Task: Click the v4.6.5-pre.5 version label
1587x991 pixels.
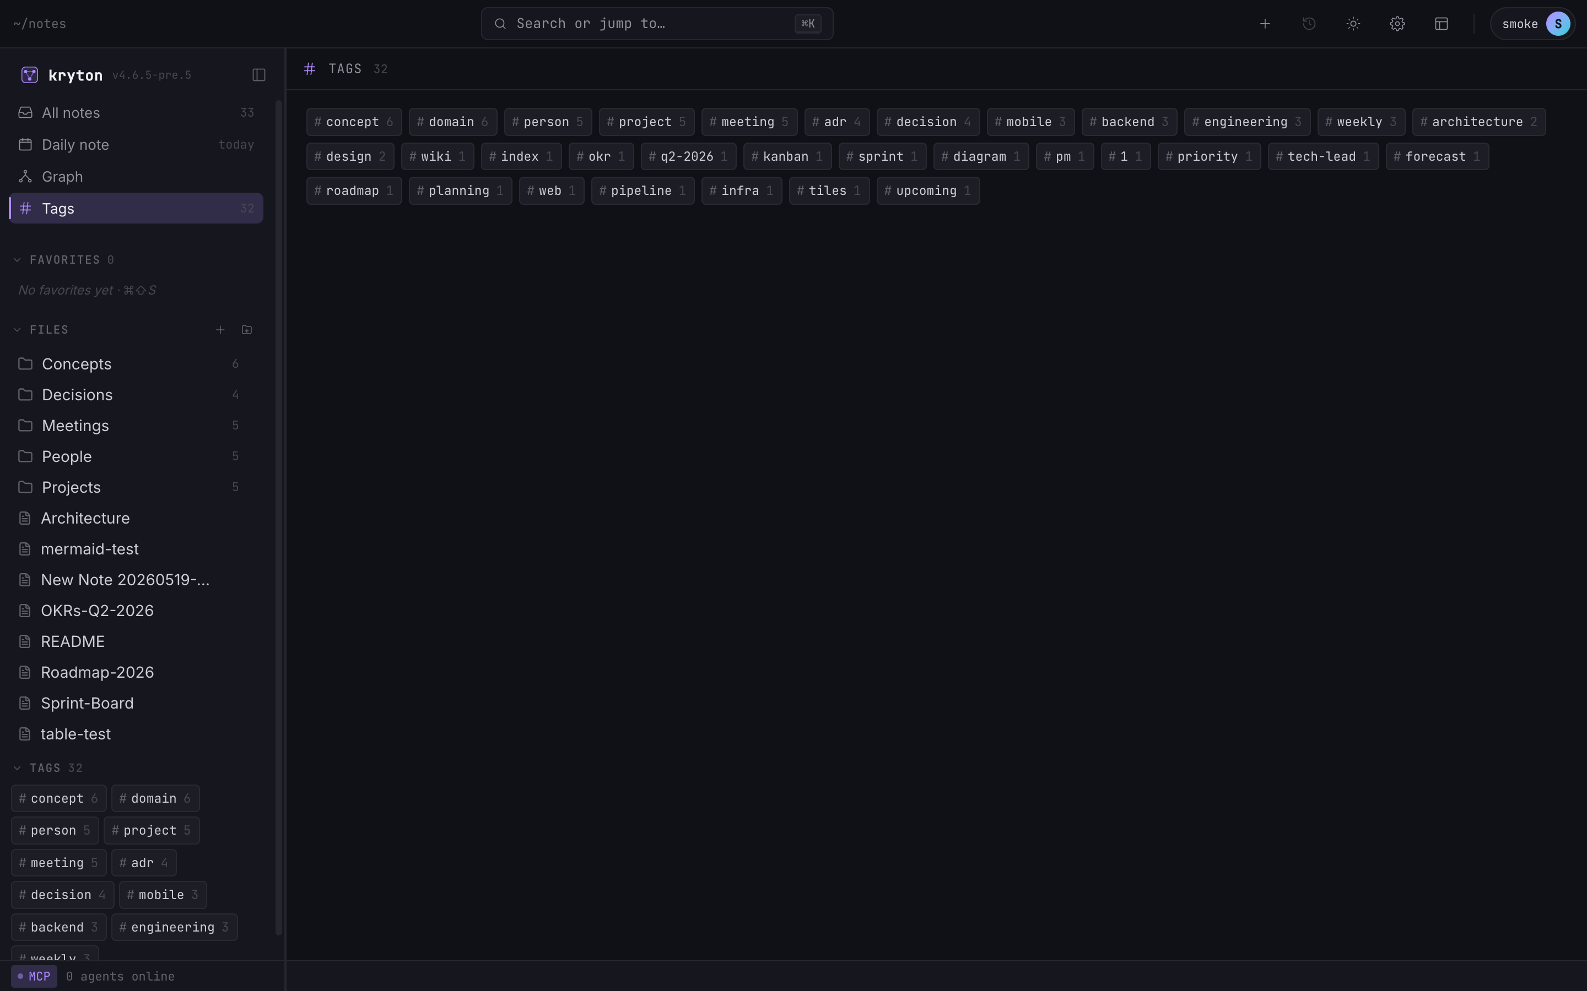Action: tap(152, 75)
